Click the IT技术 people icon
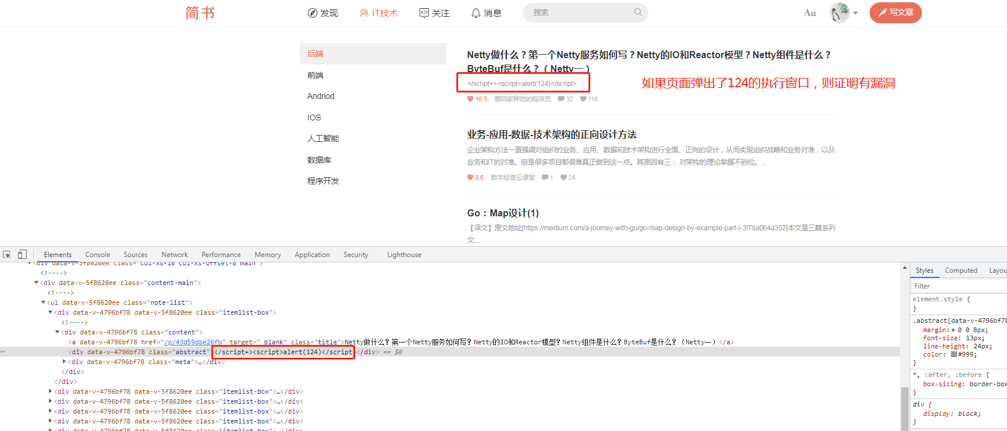Viewport: 1007px width, 431px height. (364, 13)
